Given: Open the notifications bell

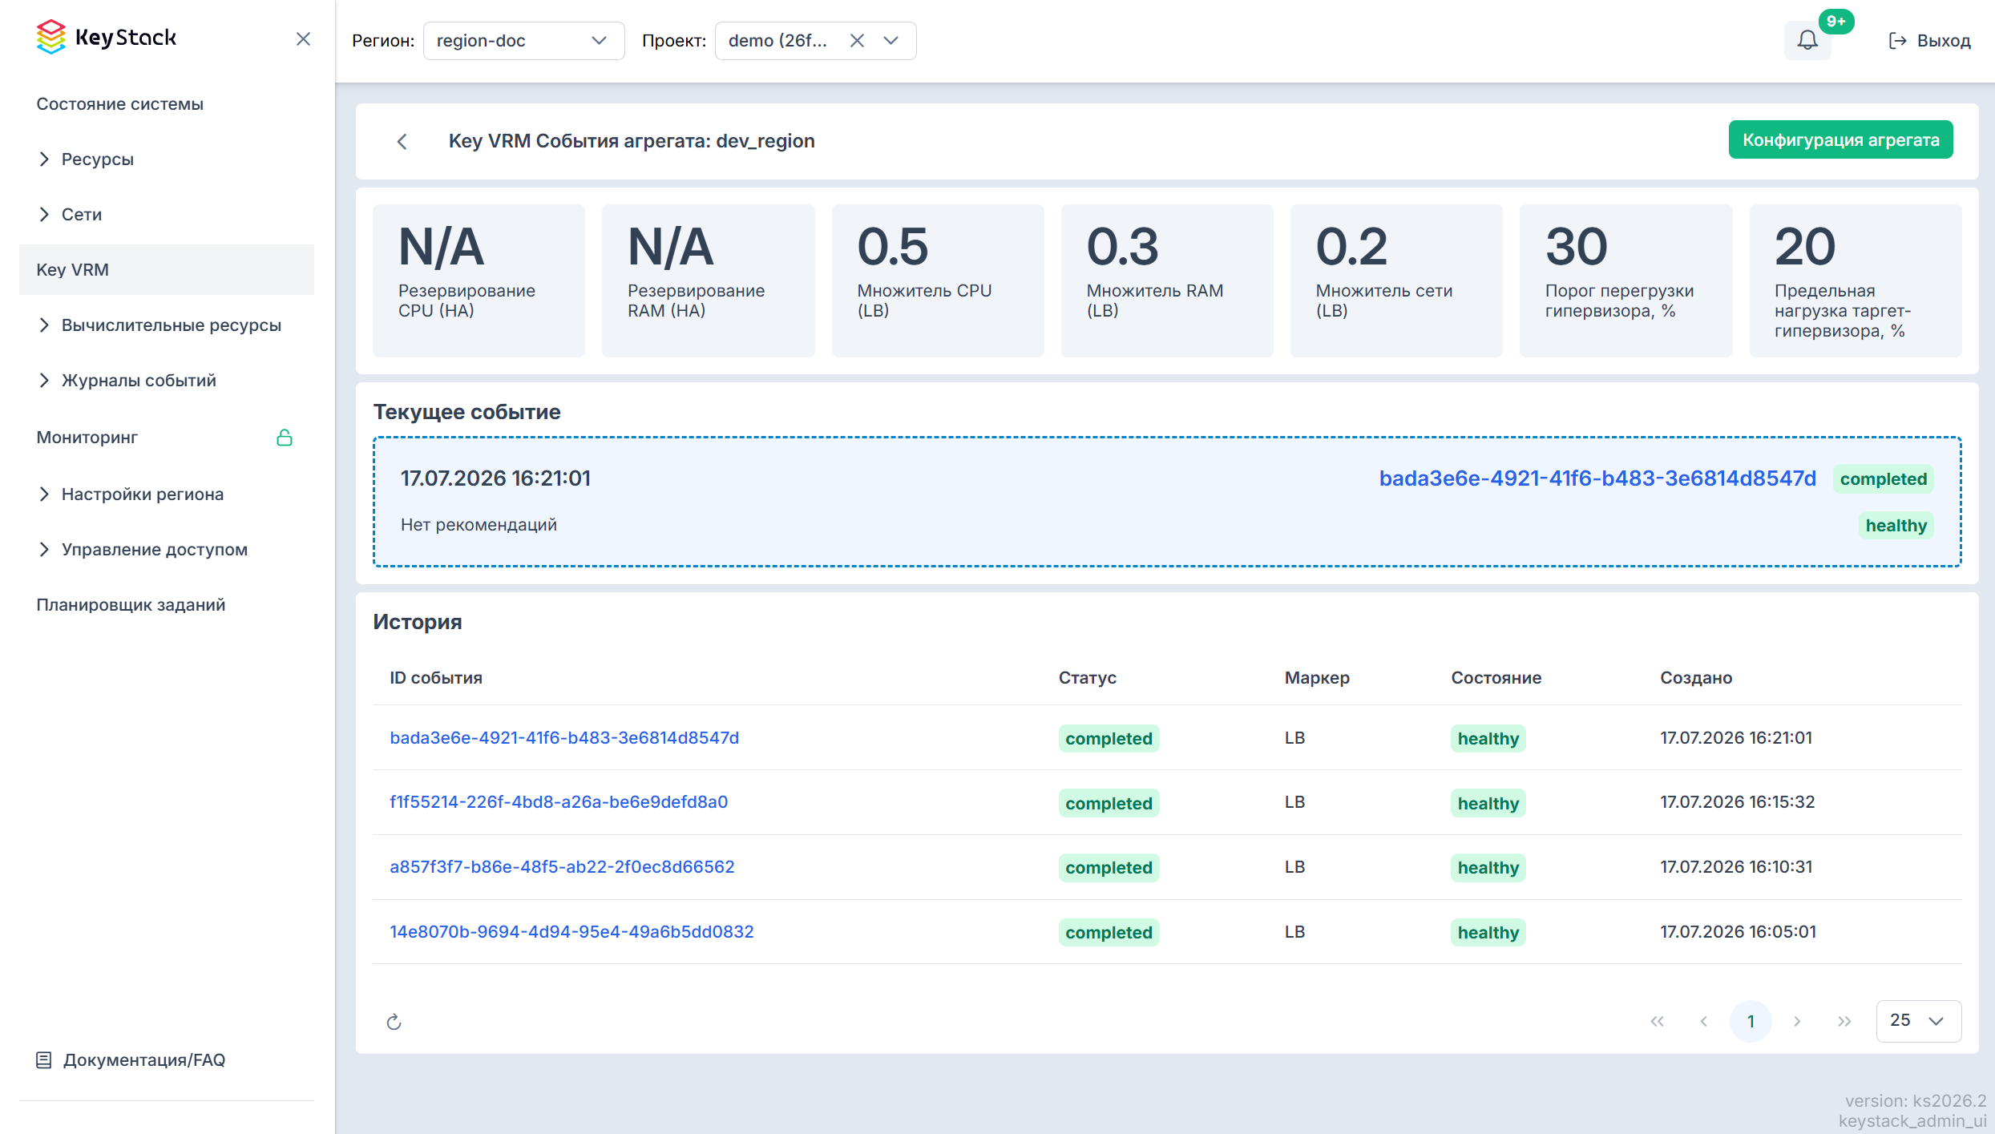Looking at the screenshot, I should pyautogui.click(x=1807, y=40).
